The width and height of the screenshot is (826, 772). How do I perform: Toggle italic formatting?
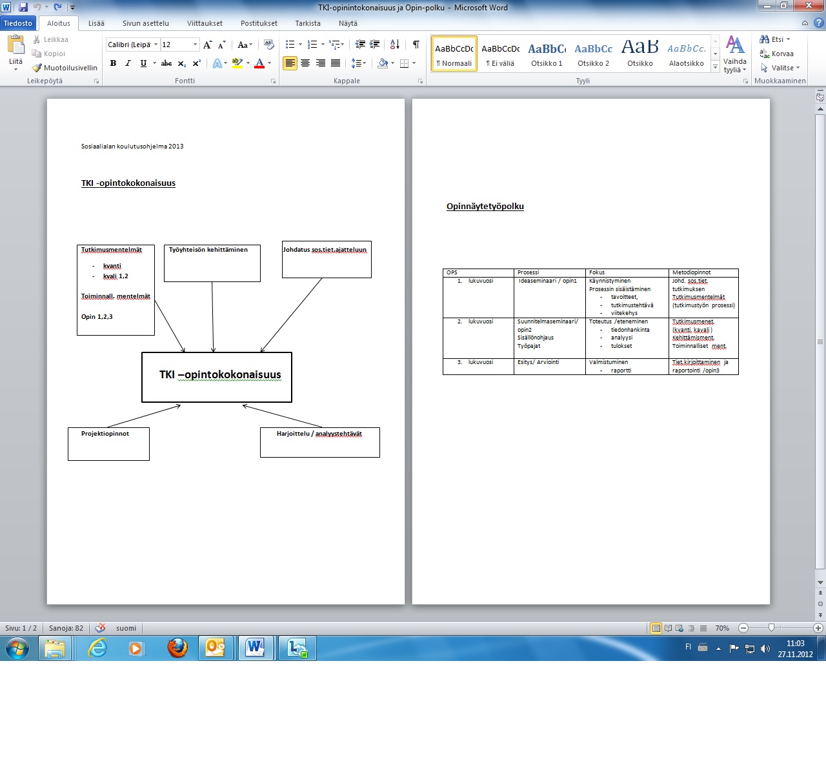click(128, 63)
